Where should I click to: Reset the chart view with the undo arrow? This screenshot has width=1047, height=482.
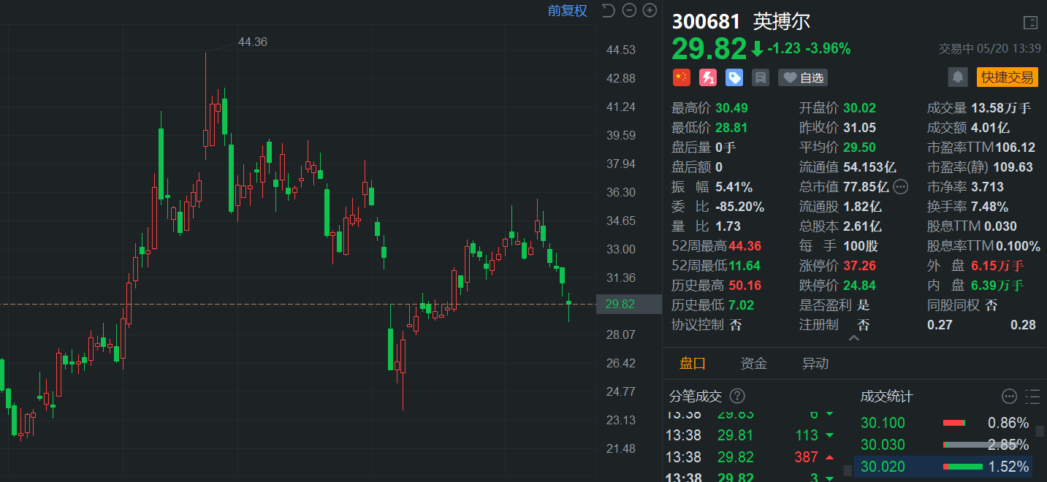tap(608, 10)
